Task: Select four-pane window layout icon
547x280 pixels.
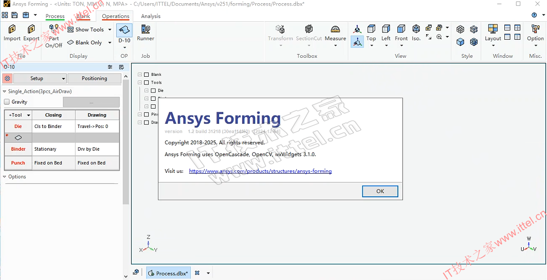Action: coord(517,27)
